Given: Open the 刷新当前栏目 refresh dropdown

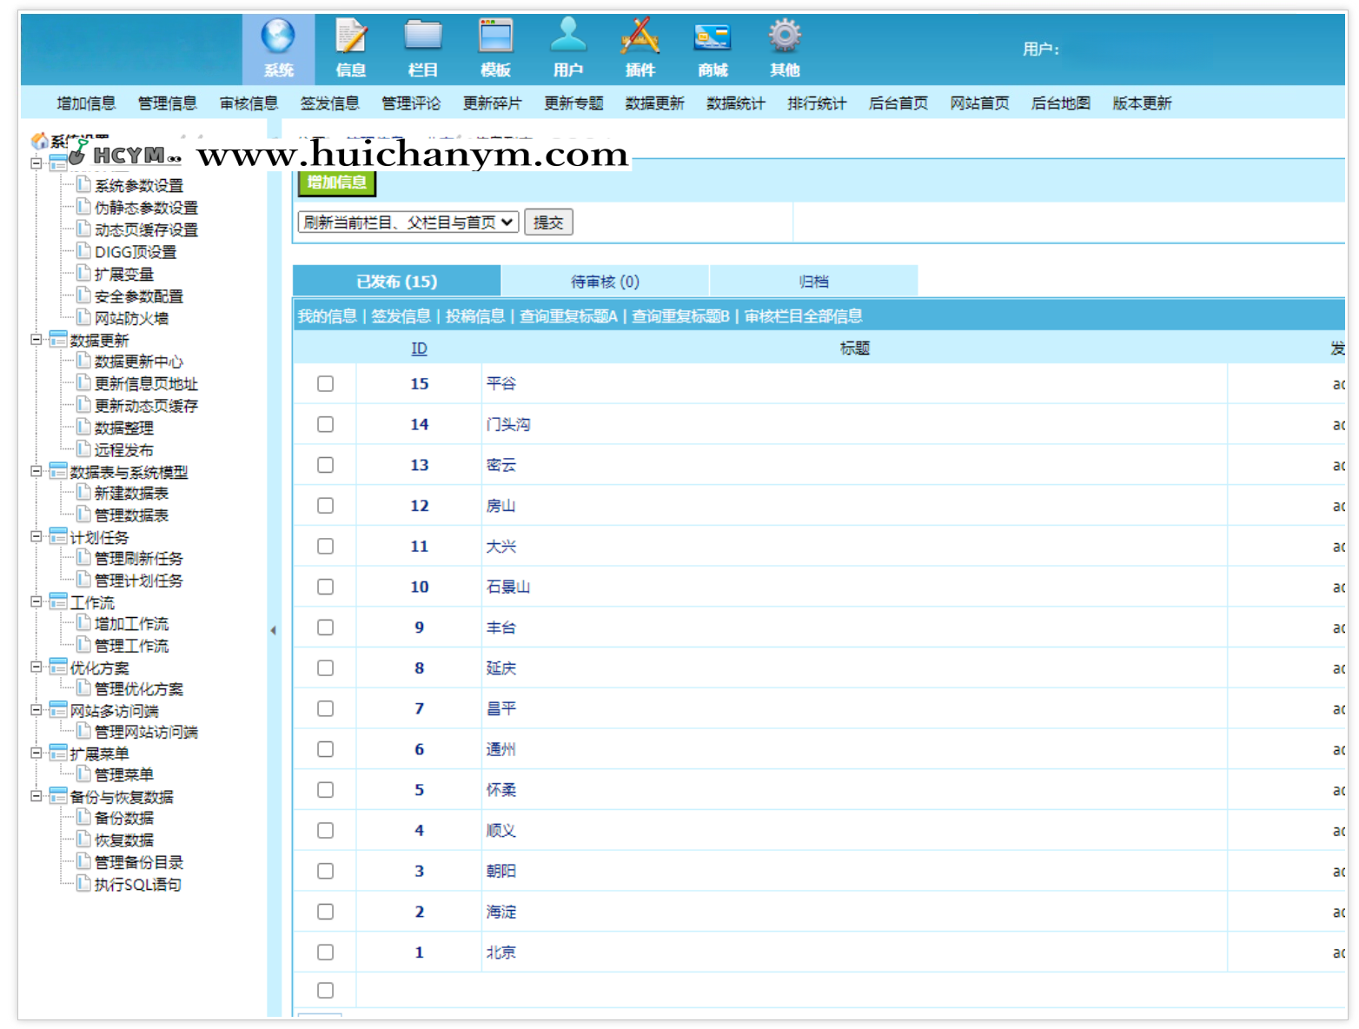Looking at the screenshot, I should (x=408, y=222).
